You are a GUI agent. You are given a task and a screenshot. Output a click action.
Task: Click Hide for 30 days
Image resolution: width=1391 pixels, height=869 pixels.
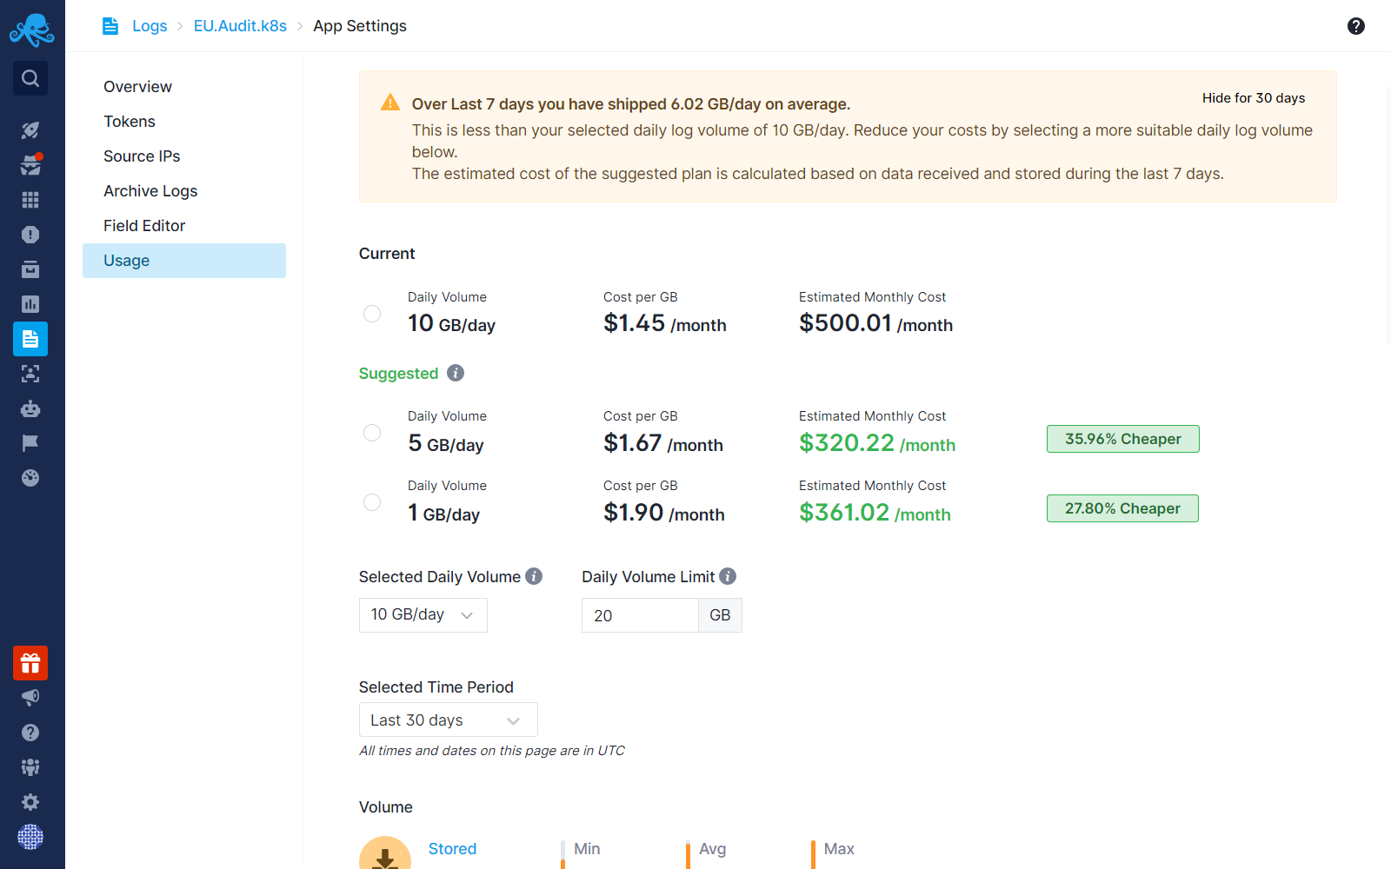click(x=1254, y=98)
